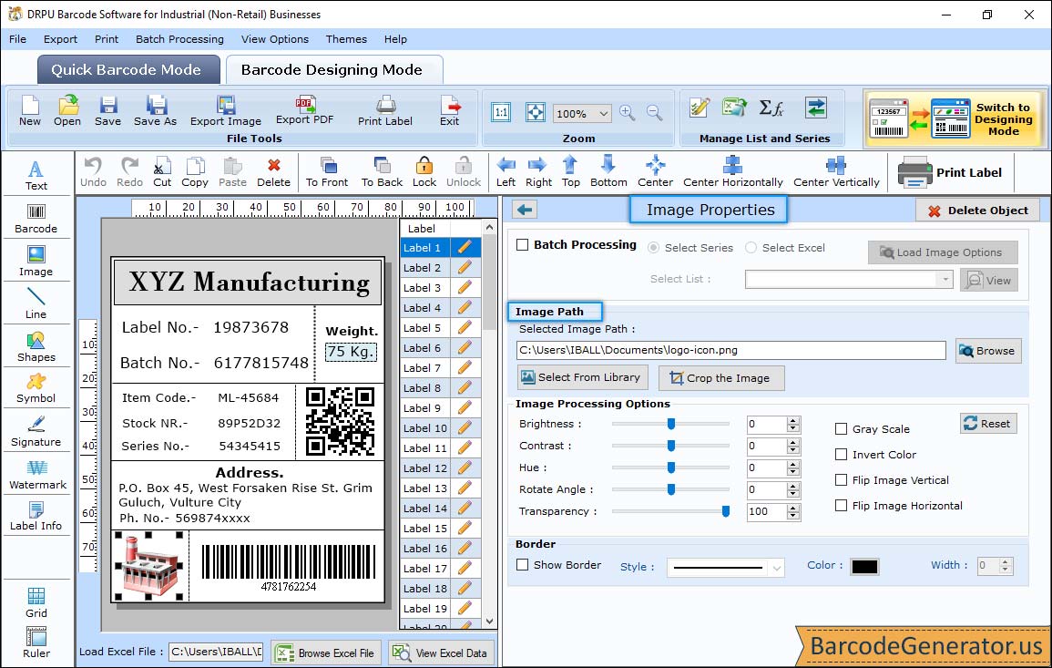Open the Batch Processing menu
This screenshot has width=1052, height=668.
(179, 39)
